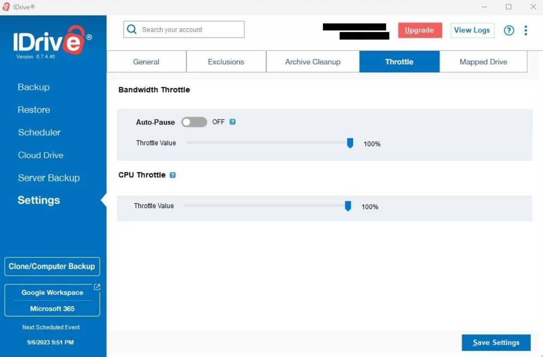Open Server Backup in sidebar
Screen dimensions: 543x357
49,178
